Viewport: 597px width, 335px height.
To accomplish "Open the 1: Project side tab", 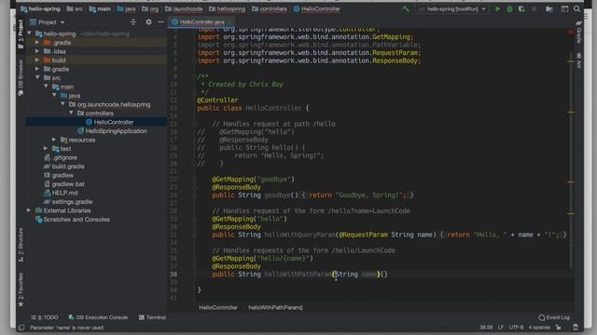I will pyautogui.click(x=21, y=35).
